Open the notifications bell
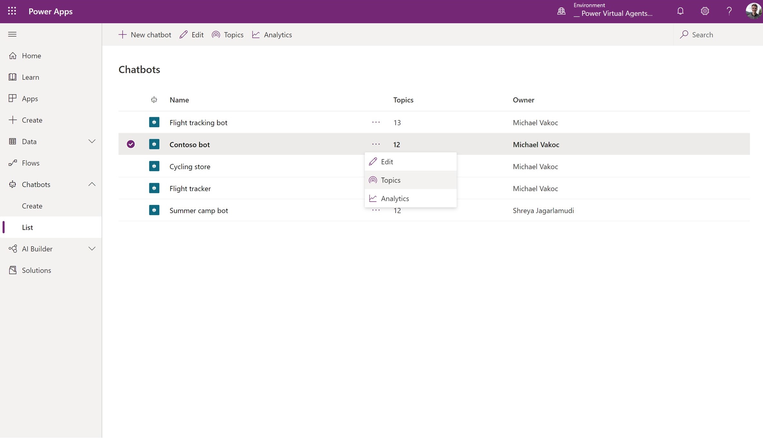 (680, 11)
